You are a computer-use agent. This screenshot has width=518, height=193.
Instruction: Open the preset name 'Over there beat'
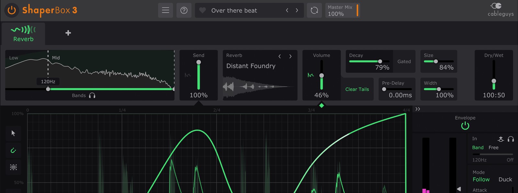pos(234,10)
